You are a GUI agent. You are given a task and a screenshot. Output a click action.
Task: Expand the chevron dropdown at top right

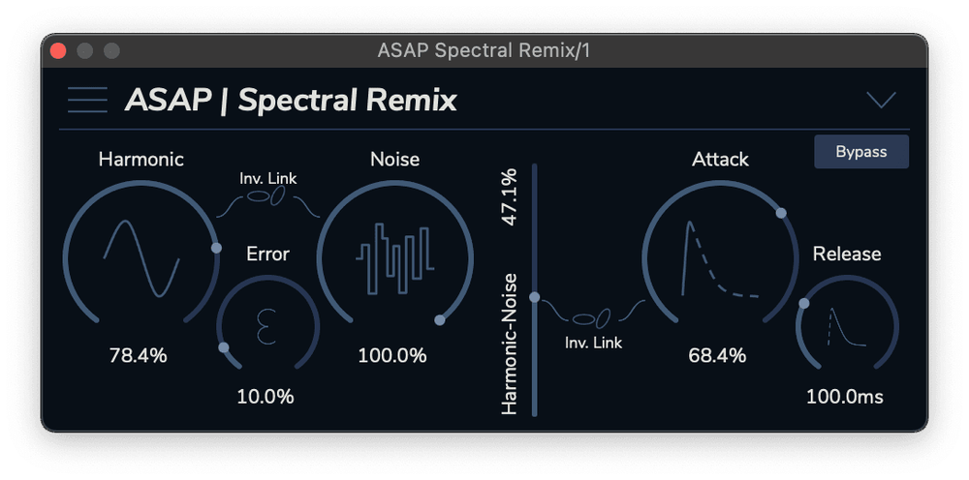point(881,100)
